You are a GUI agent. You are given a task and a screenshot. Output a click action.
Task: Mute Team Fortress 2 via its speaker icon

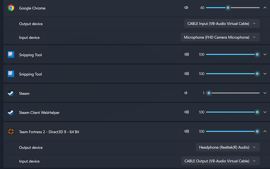(187, 132)
